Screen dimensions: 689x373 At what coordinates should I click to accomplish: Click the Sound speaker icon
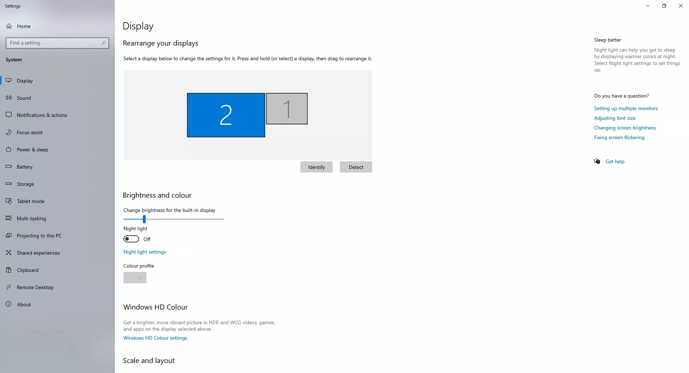(9, 98)
